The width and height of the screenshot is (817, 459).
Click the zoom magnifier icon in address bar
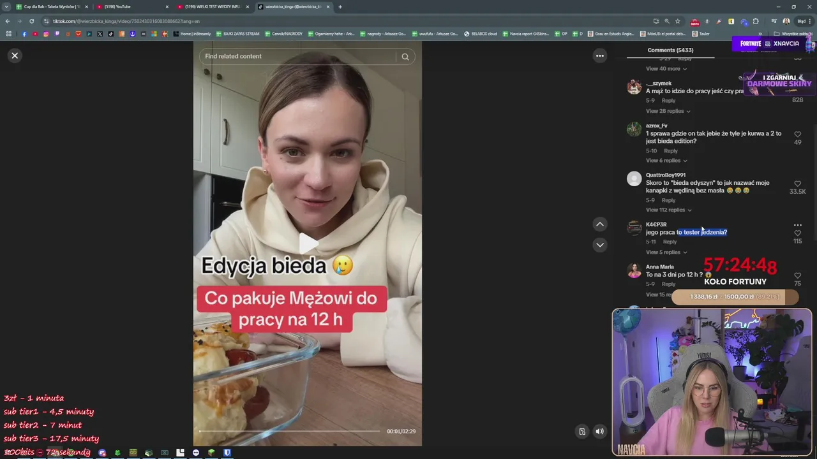(666, 21)
